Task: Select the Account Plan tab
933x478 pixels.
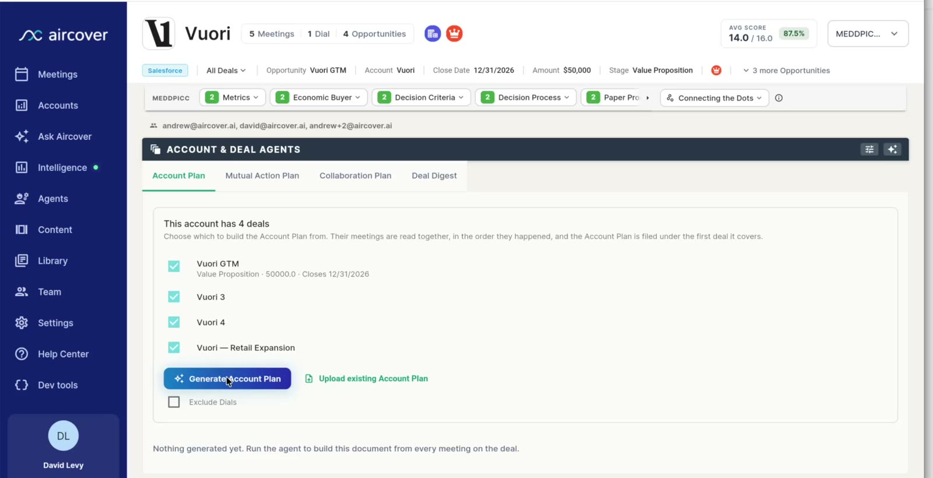Action: point(178,175)
